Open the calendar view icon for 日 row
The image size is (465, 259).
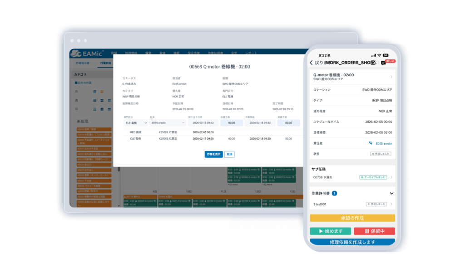pos(109,109)
